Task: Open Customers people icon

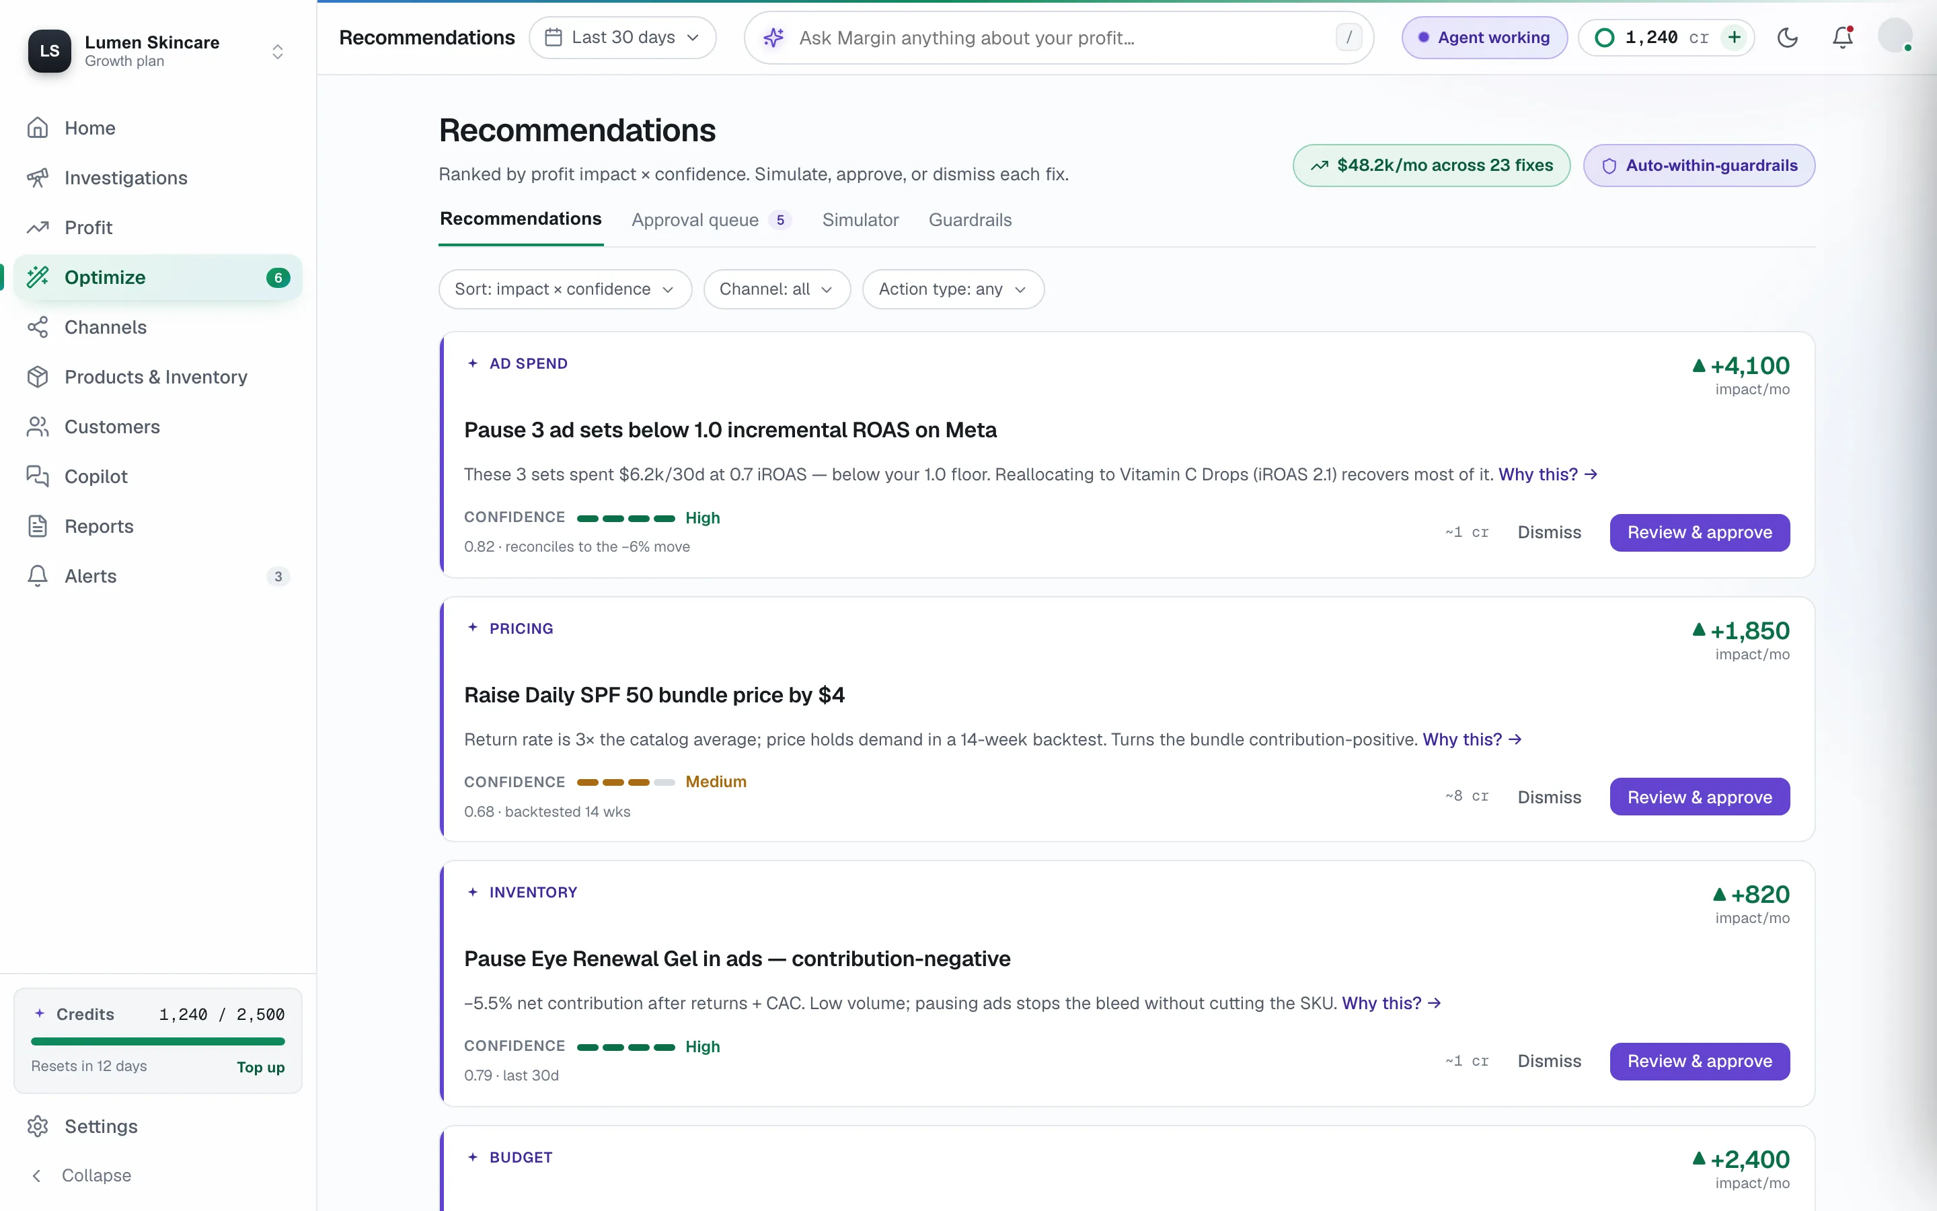Action: click(38, 427)
